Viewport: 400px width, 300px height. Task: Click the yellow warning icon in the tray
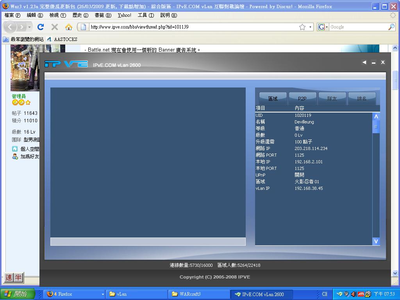pos(367,294)
